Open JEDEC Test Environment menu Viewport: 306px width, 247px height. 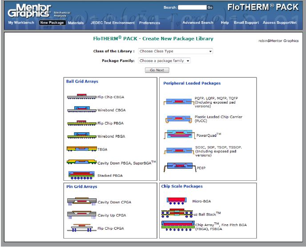(113, 23)
